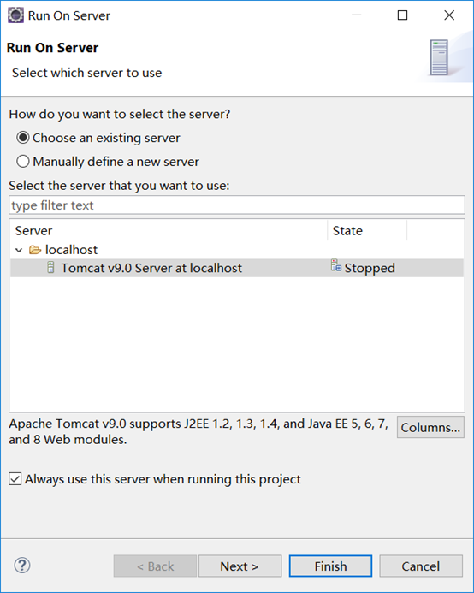Click the server tower banner icon
Viewport: 474px width, 593px height.
tap(439, 57)
